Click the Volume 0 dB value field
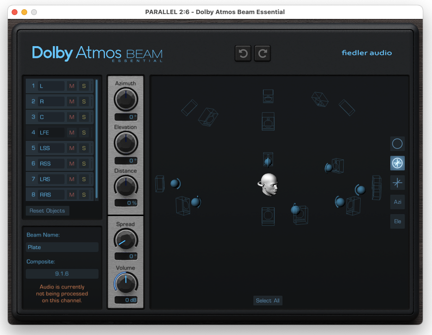432x335 pixels. tap(126, 300)
